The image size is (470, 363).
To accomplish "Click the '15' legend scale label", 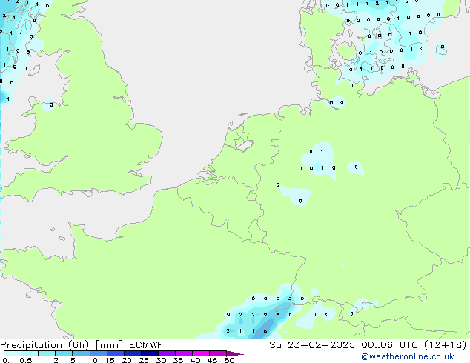I will (x=110, y=360).
